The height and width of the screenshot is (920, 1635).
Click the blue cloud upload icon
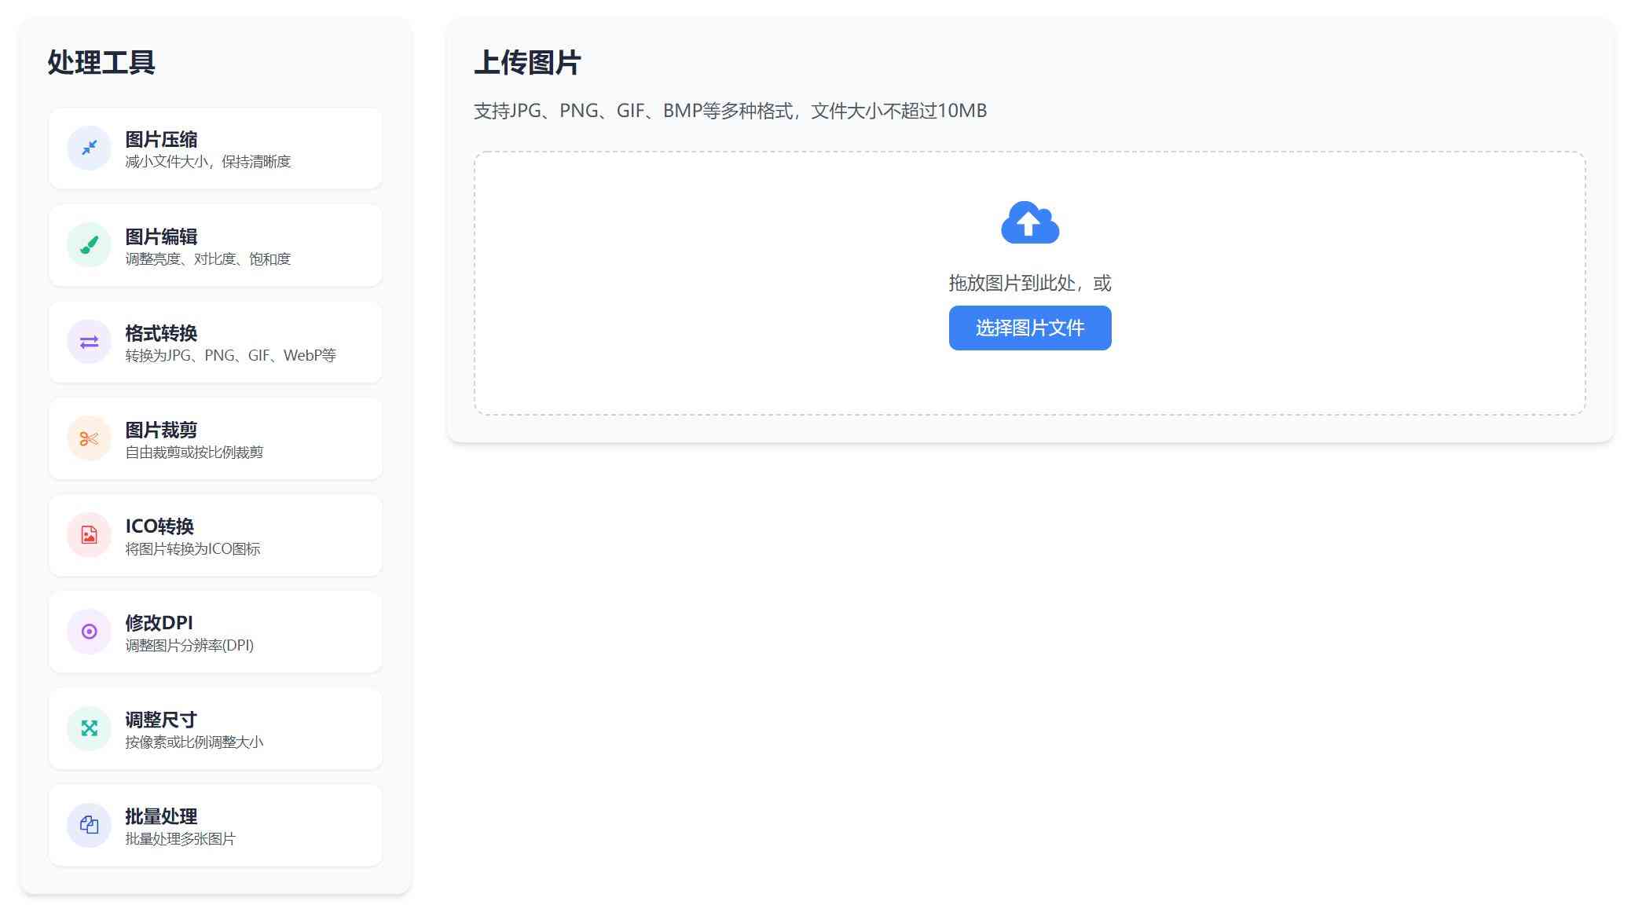(1030, 222)
